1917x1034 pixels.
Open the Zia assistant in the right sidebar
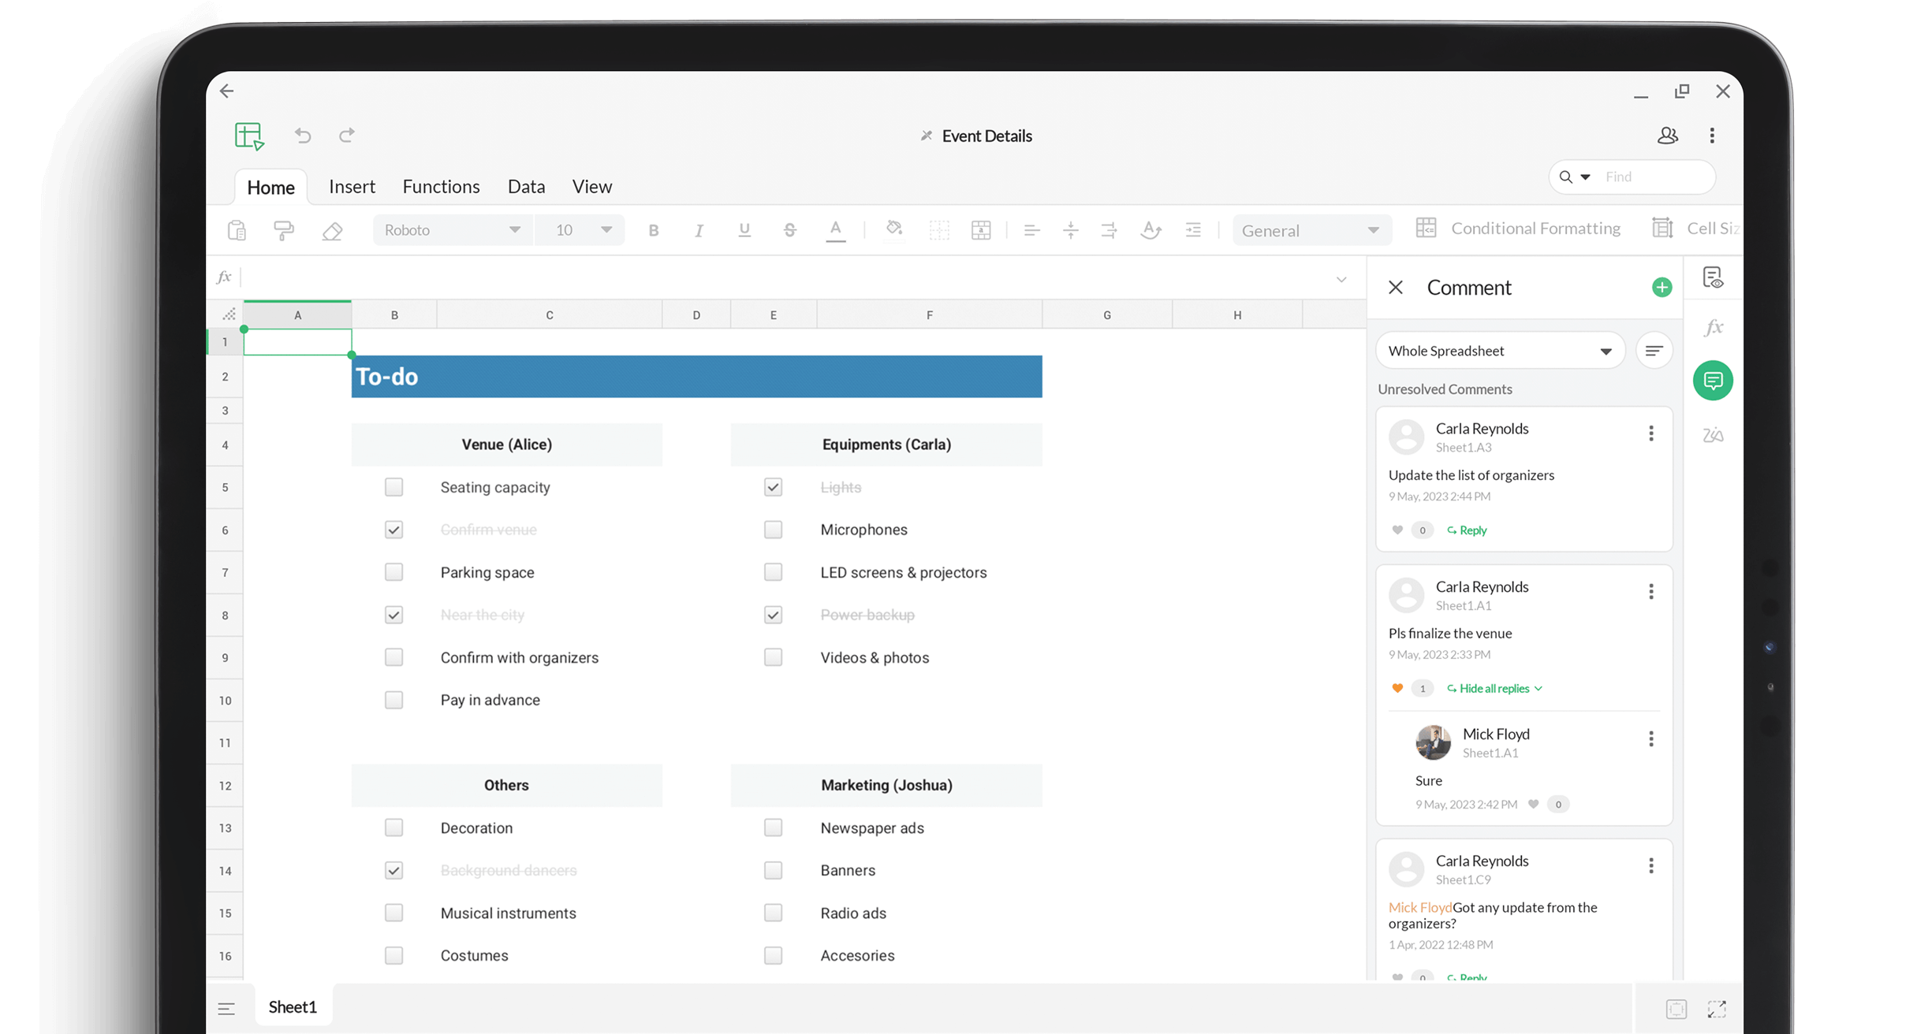(x=1713, y=435)
